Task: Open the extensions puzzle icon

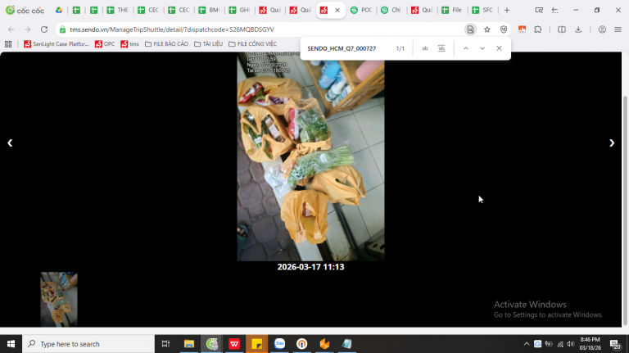Action: [538, 29]
